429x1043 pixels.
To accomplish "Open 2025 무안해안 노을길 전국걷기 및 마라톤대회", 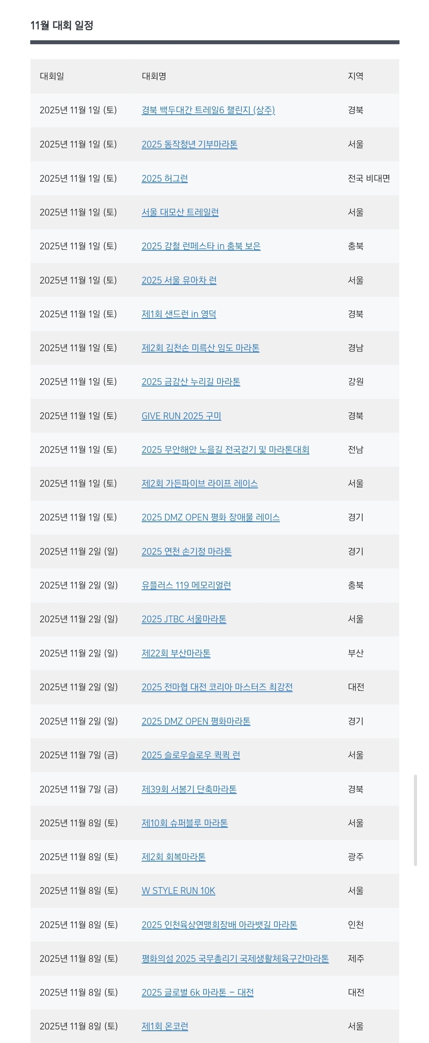I will point(225,450).
